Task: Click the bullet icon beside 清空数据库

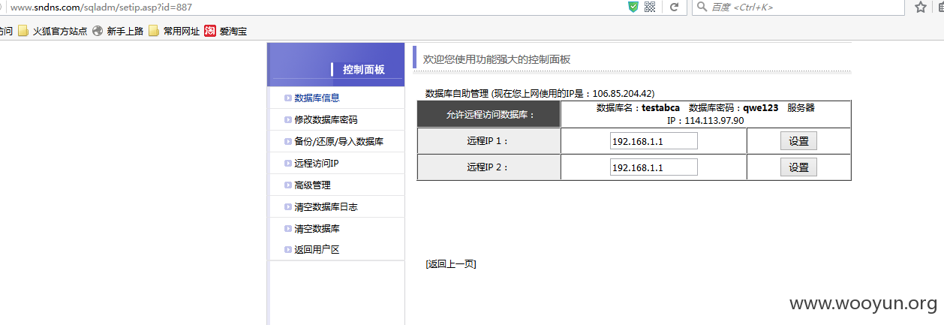Action: tap(288, 228)
